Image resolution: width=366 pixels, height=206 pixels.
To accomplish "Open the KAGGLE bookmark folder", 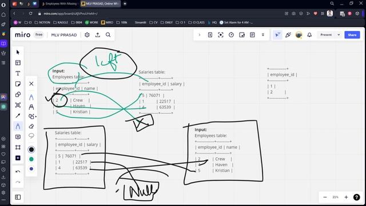I will 61,22.
